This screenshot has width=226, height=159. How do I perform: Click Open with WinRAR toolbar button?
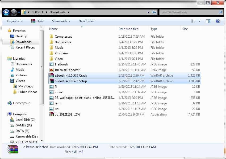pos(37,21)
